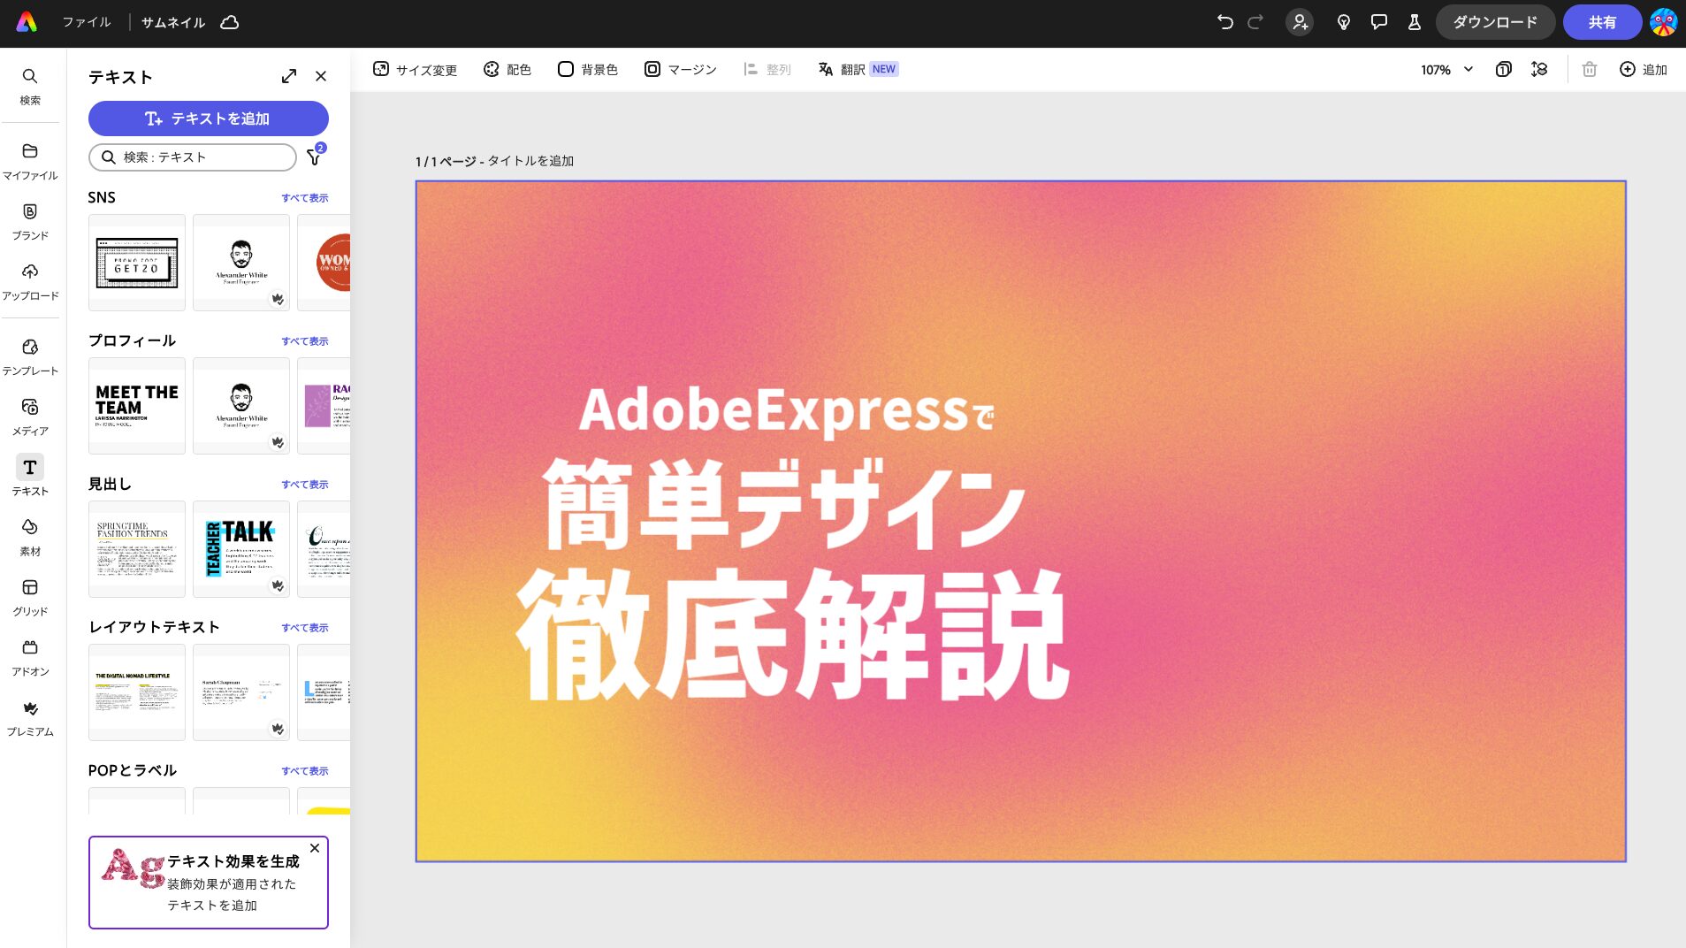Open the アドオン panel in the sidebar
The width and height of the screenshot is (1686, 948).
tap(30, 655)
